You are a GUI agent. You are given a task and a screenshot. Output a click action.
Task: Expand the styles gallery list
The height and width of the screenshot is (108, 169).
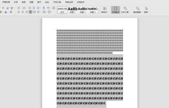[99, 12]
